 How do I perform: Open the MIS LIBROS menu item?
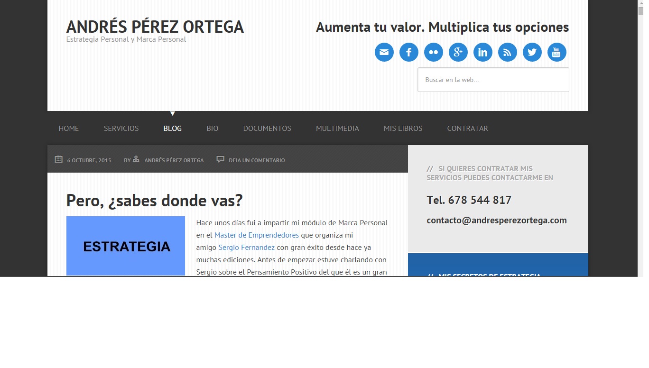click(403, 129)
